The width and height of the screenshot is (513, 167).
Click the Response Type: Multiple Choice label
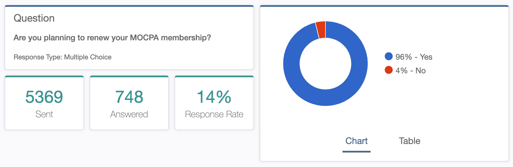[62, 57]
